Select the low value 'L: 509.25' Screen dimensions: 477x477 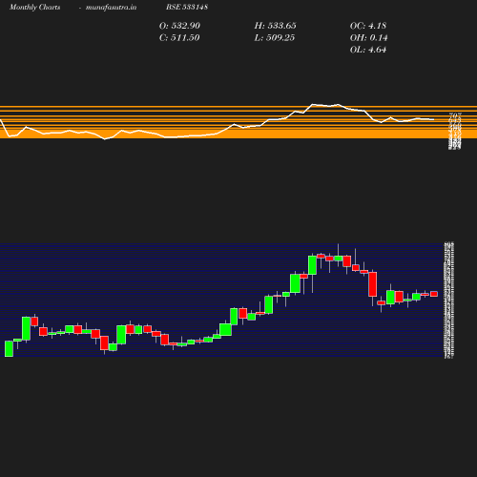[275, 38]
